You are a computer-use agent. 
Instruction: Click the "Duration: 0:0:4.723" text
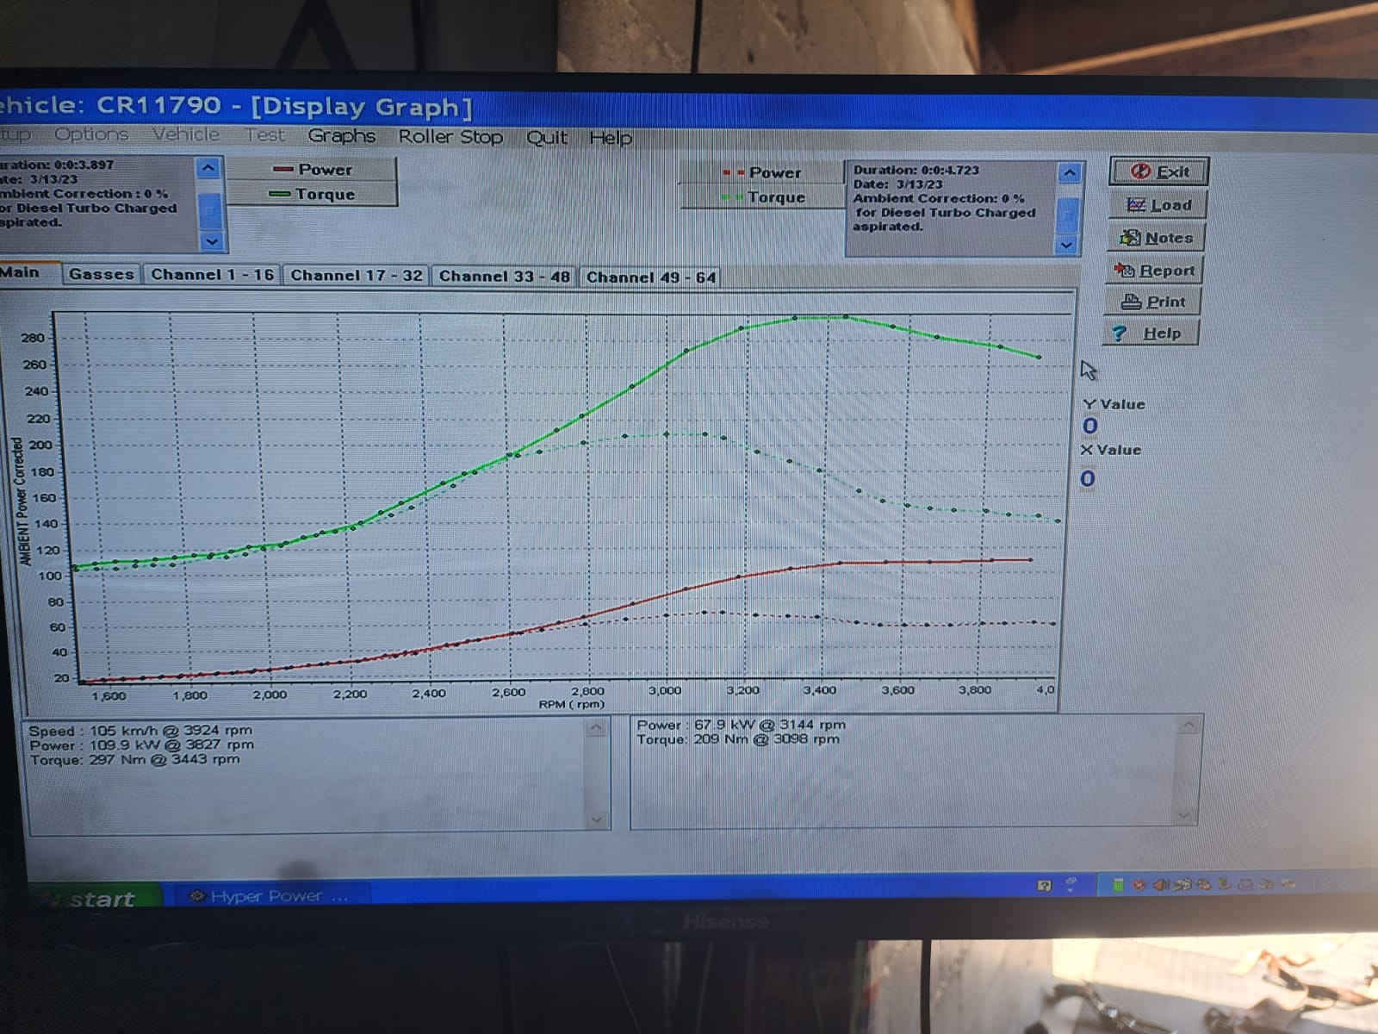click(x=916, y=170)
